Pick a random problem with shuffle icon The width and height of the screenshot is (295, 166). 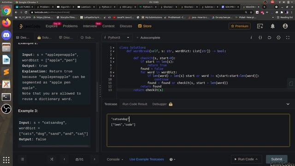point(52,160)
